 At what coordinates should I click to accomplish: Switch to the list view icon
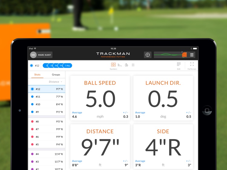click(133, 65)
